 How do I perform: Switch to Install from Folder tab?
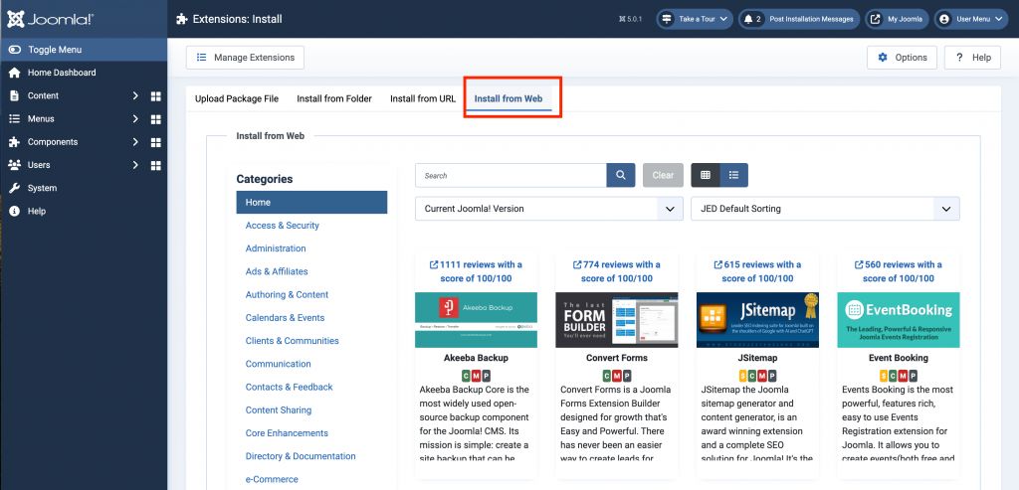334,98
